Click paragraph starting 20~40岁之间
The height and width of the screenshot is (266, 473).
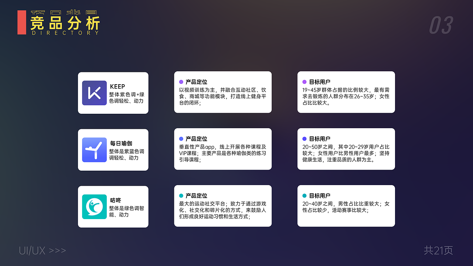click(x=346, y=207)
